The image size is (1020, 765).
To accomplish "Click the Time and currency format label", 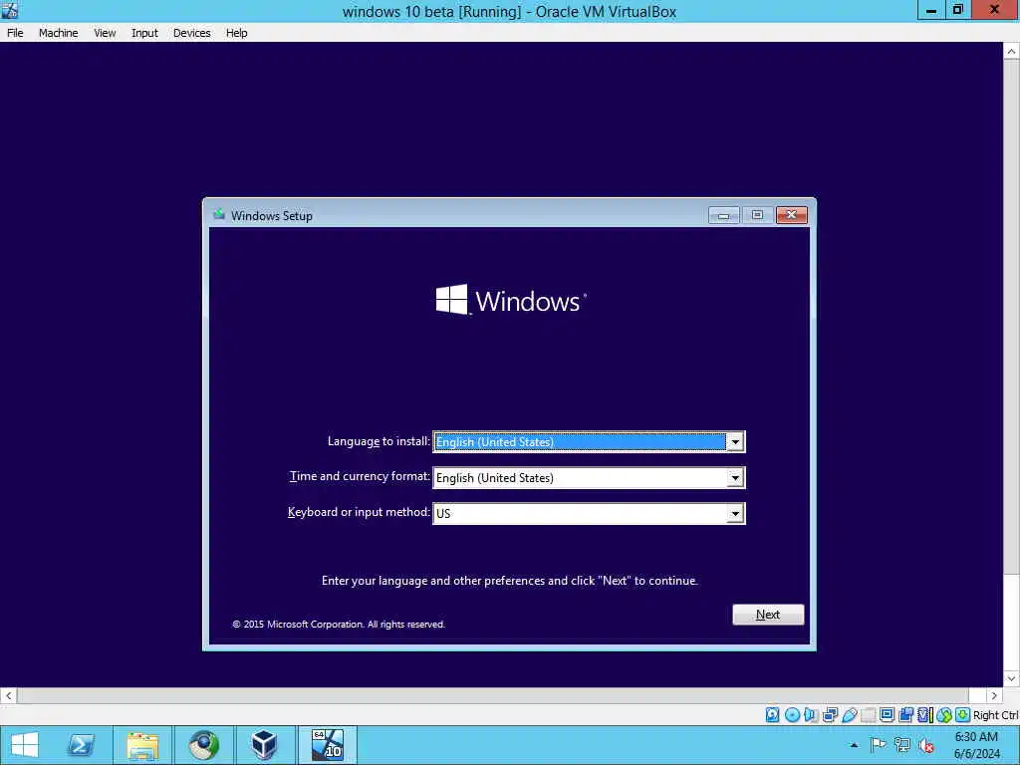I will point(360,476).
